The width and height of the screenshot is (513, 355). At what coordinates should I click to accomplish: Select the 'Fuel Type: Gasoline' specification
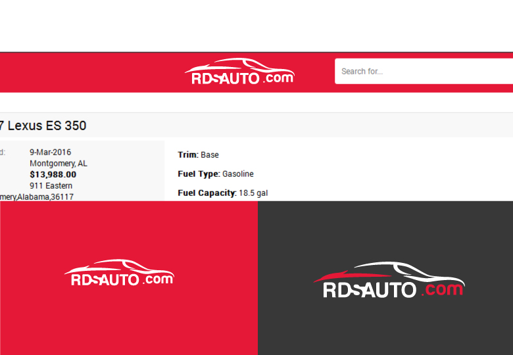[216, 174]
